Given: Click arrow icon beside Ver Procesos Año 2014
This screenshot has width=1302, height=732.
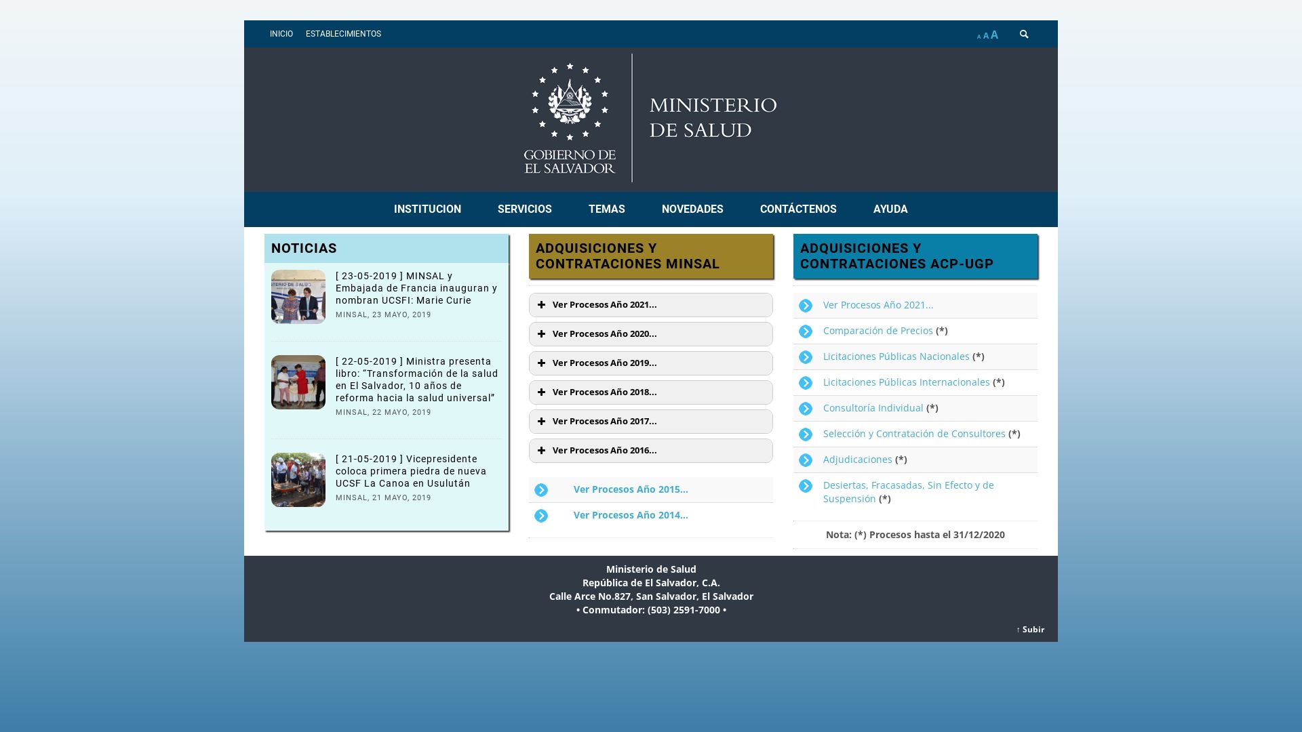Looking at the screenshot, I should pyautogui.click(x=541, y=516).
